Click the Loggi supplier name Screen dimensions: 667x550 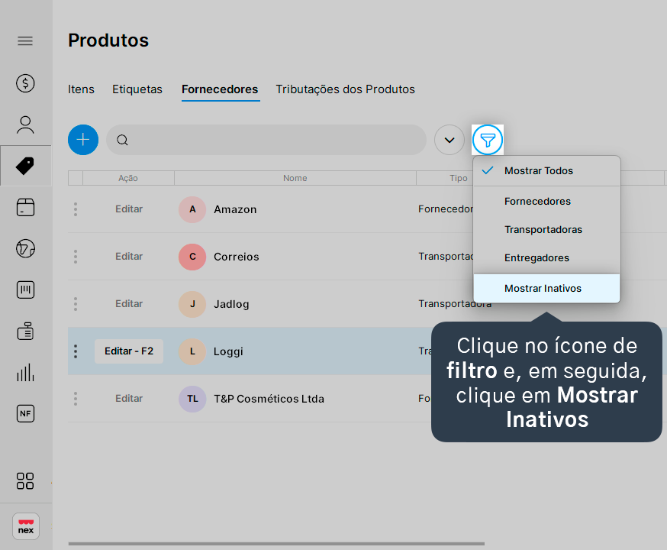pos(228,351)
